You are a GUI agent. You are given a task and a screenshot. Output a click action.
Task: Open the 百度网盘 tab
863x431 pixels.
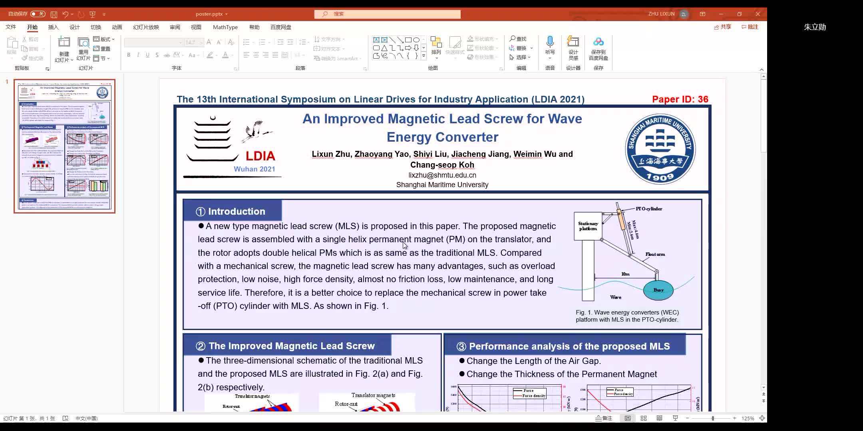point(280,27)
